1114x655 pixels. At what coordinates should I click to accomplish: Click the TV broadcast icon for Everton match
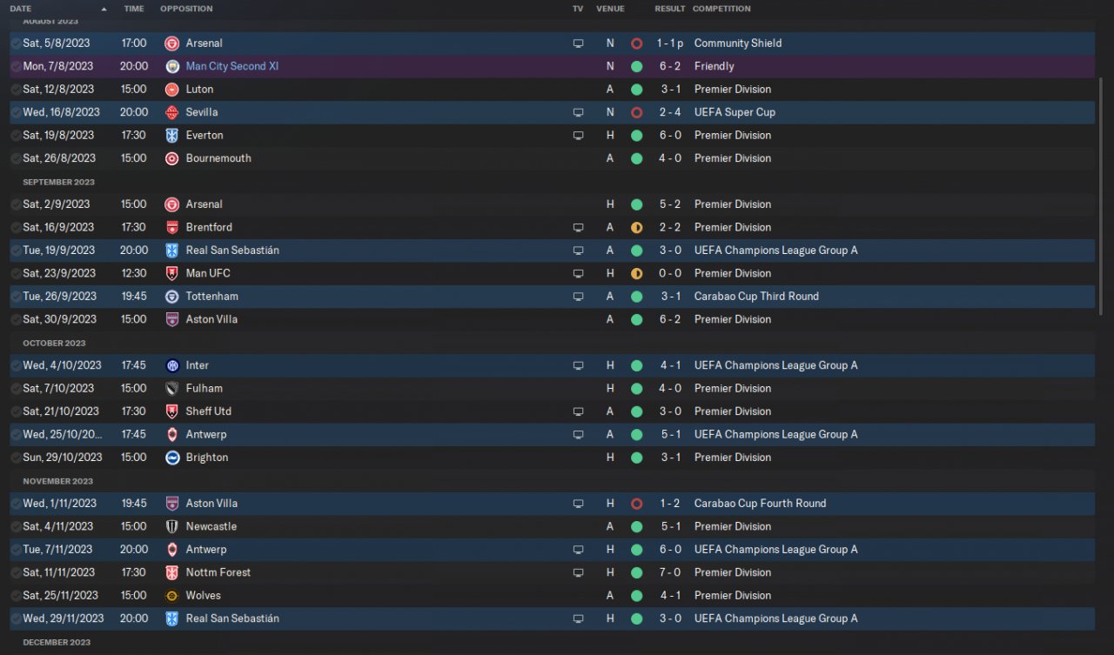coord(578,136)
